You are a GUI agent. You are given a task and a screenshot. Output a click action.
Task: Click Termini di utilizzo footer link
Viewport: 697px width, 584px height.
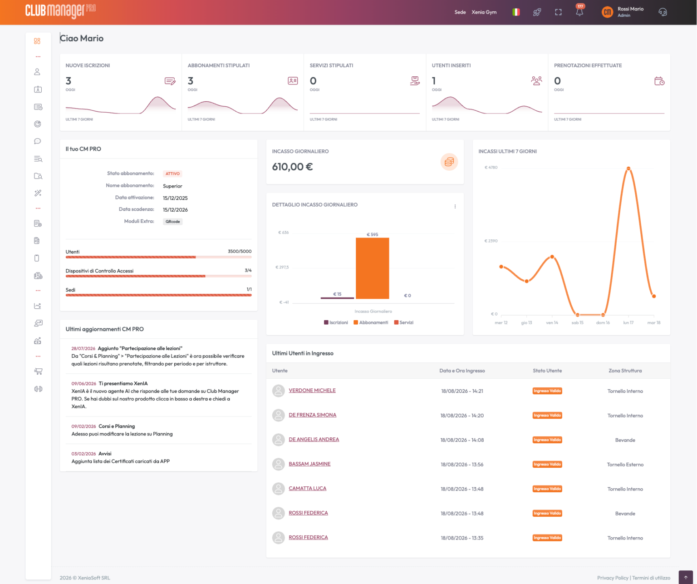click(x=651, y=578)
